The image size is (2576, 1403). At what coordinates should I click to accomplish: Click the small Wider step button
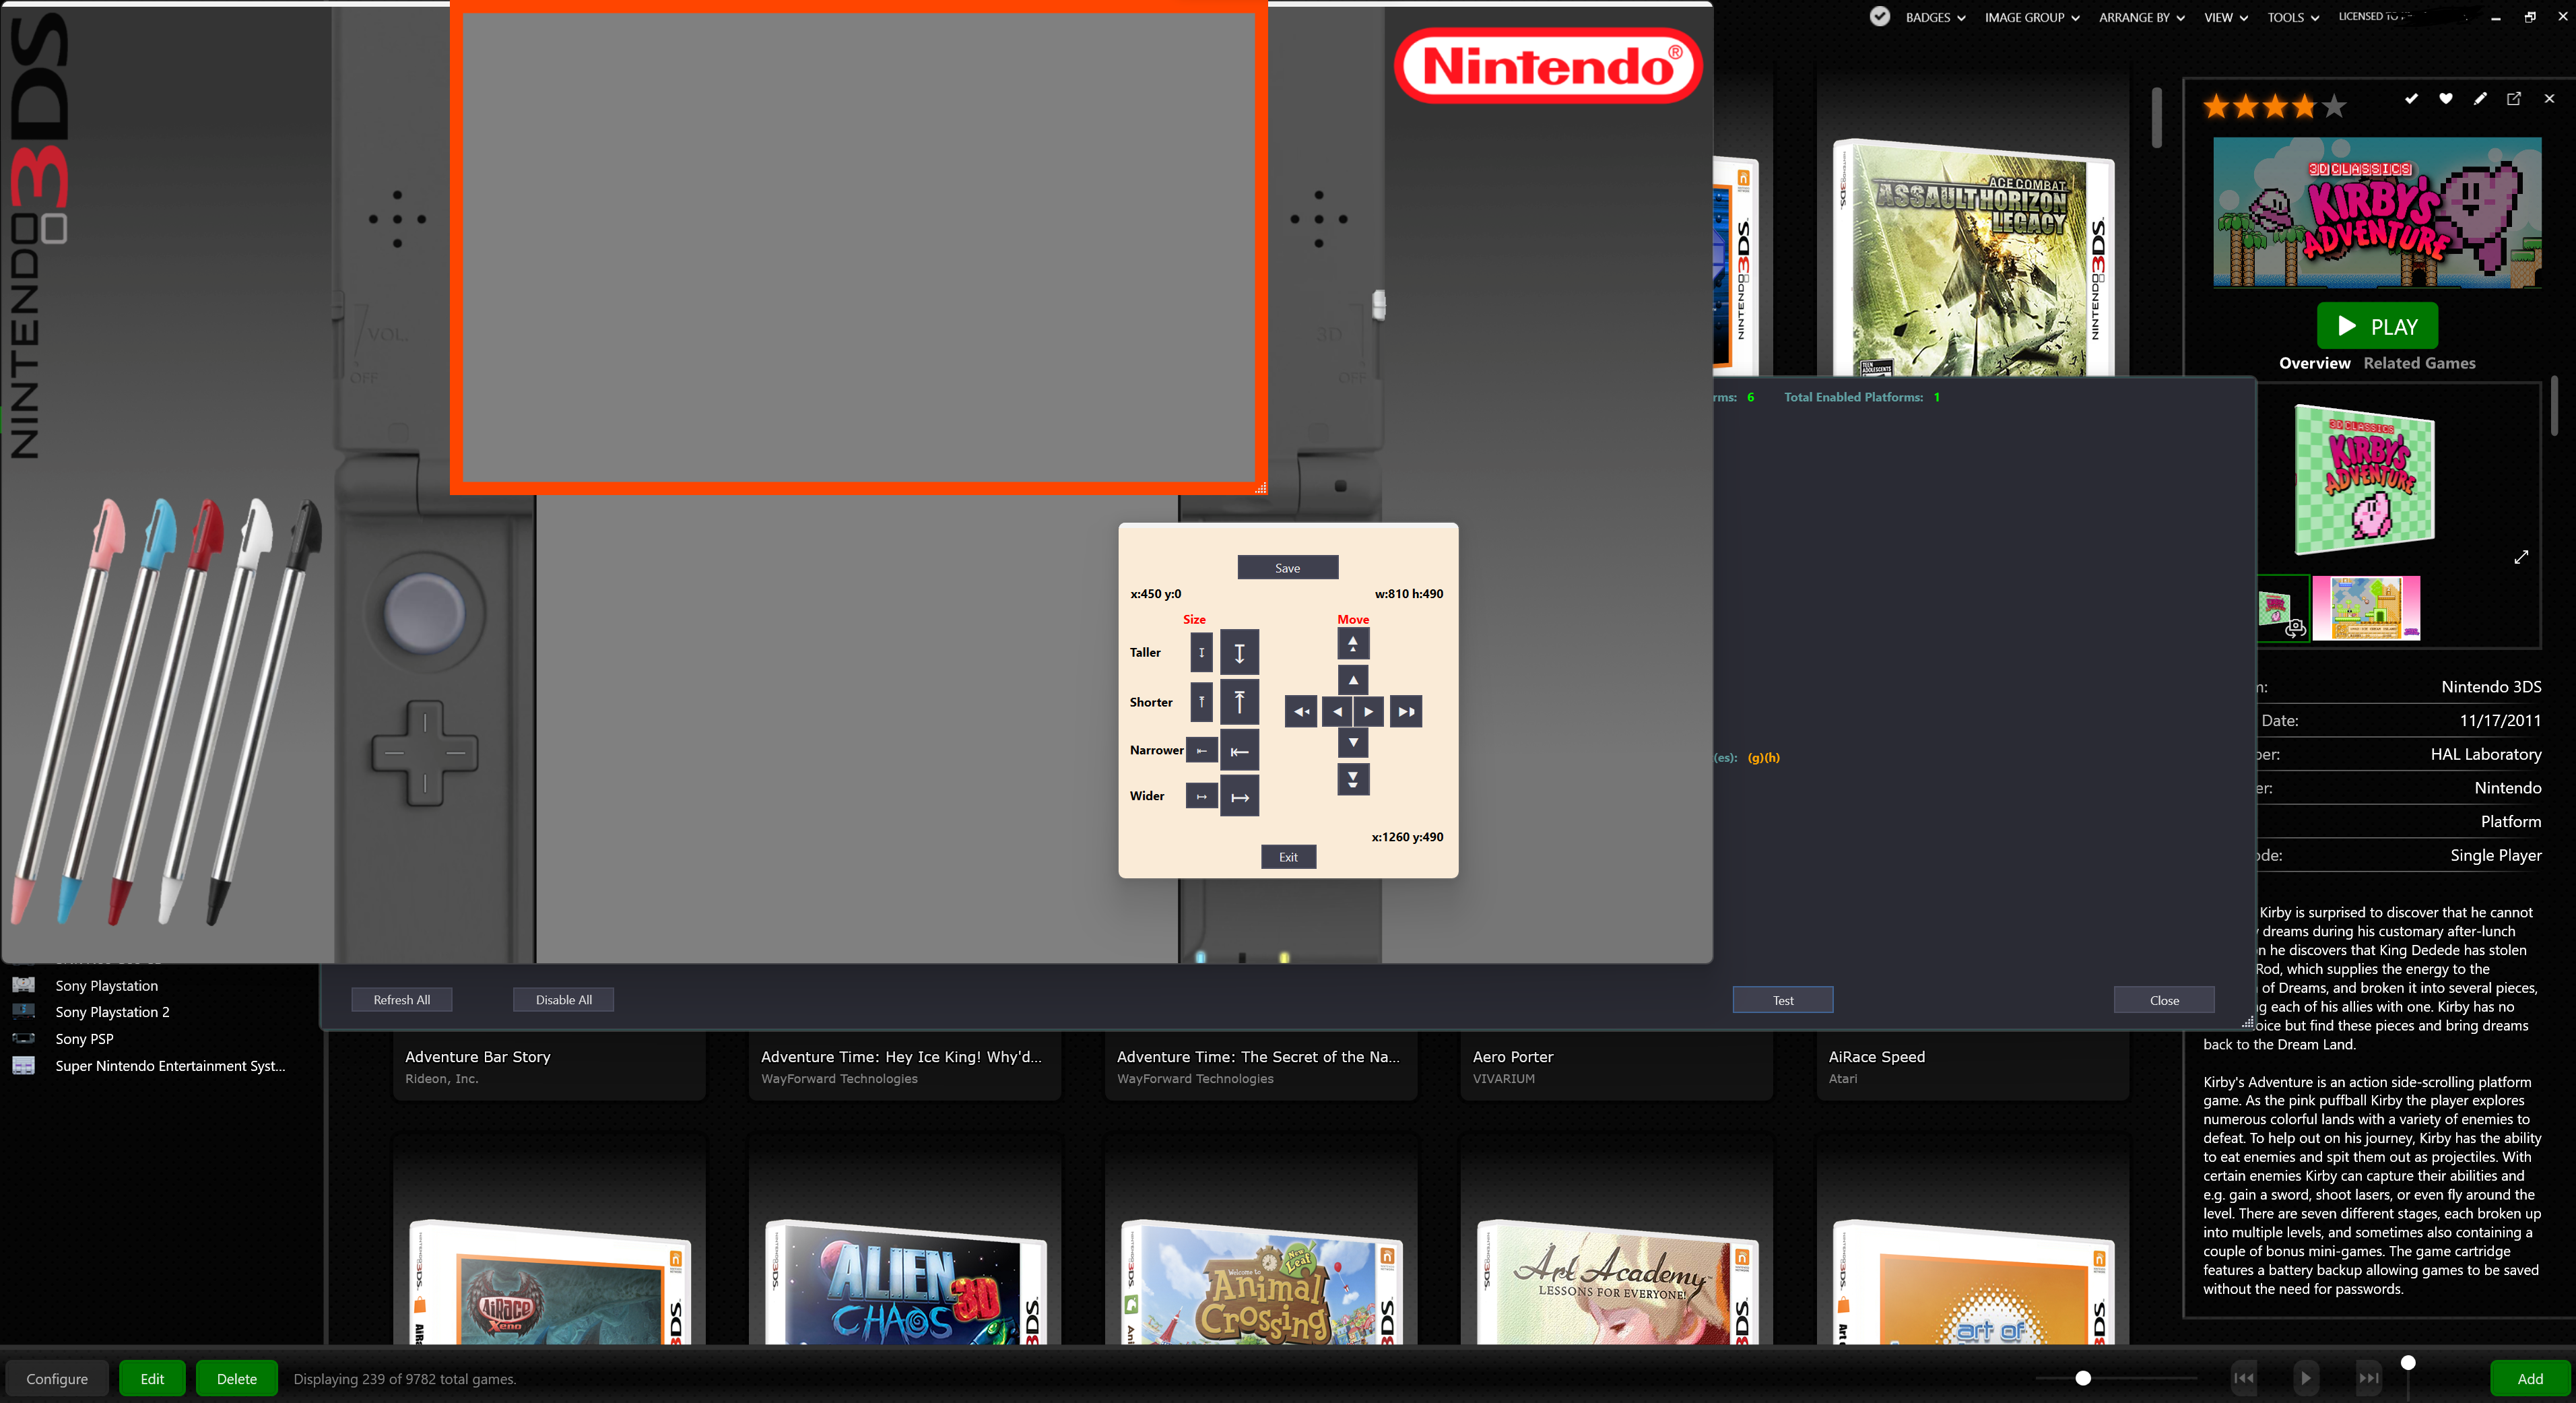coord(1201,797)
